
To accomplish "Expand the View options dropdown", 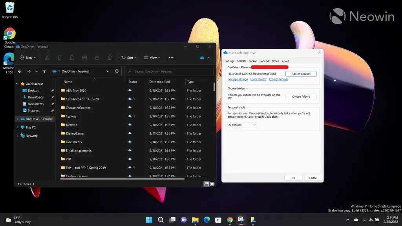I will 151,58.
